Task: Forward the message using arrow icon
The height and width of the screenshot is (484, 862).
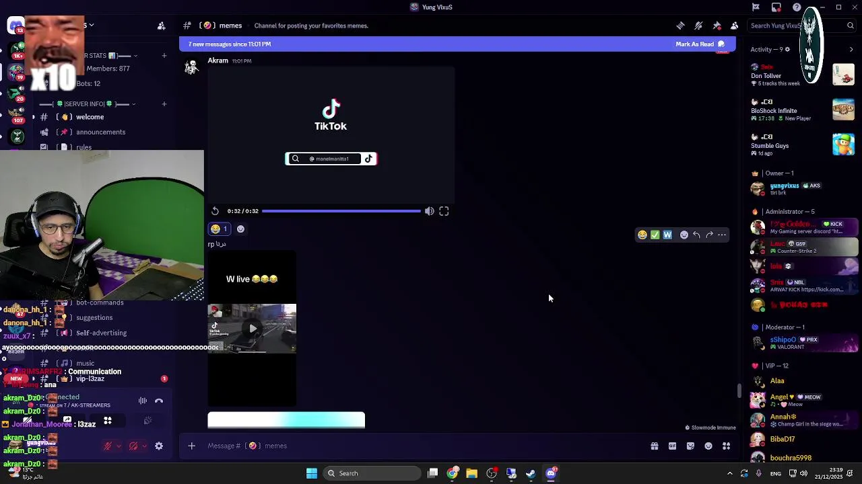Action: tap(709, 235)
